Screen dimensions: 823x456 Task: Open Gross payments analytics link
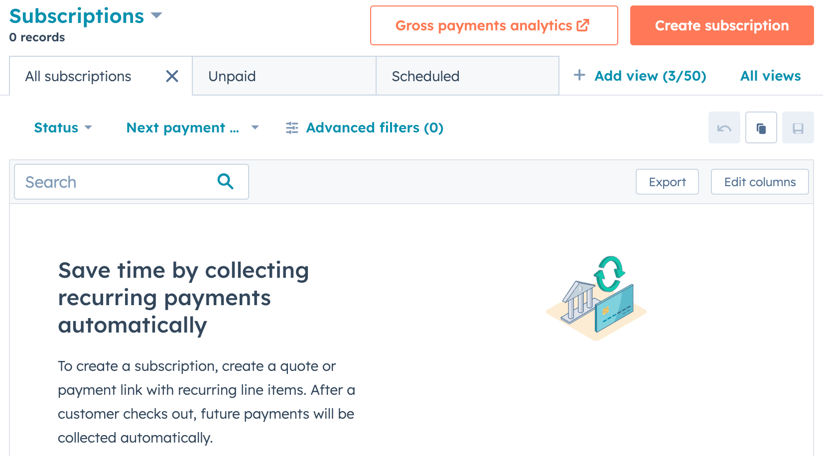coord(494,25)
